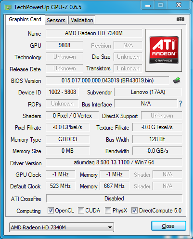Click the Bus Interface question mark
This screenshot has height=239, width=193.
[180, 104]
